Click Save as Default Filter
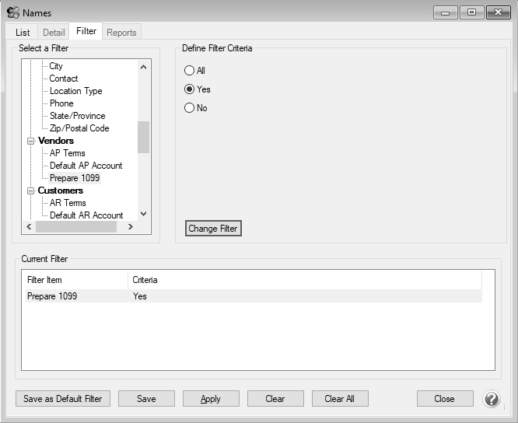 point(63,399)
